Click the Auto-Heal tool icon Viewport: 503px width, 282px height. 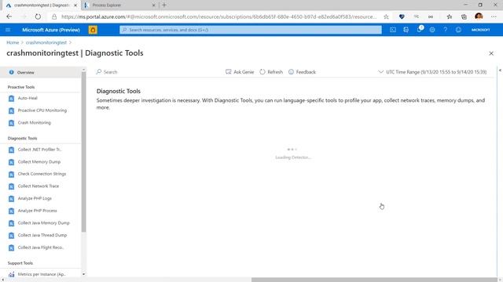coord(11,99)
